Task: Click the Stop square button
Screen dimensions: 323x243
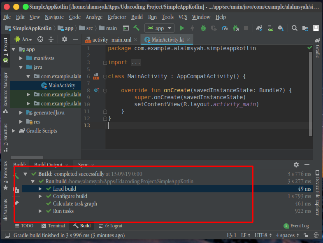Action: point(246,28)
